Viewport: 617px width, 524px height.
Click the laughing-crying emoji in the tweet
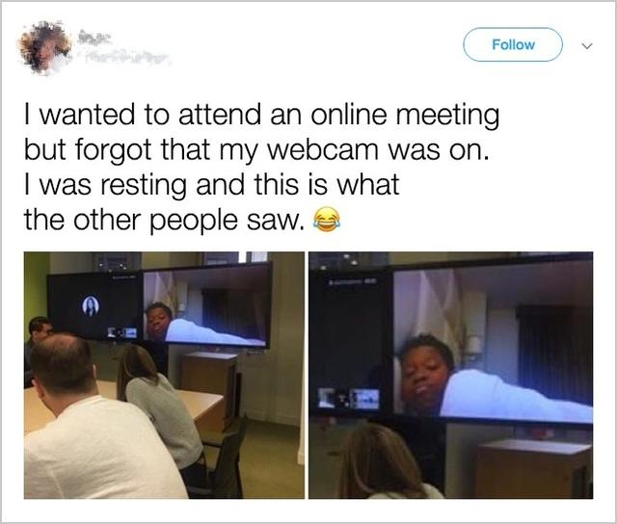[x=326, y=220]
